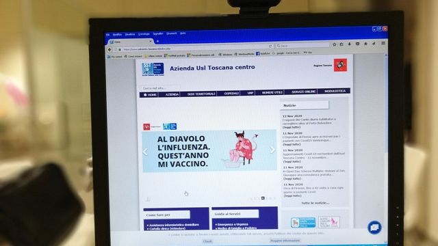Open 'leggi tutto' under the 12 Nov 2020 news

point(292,127)
